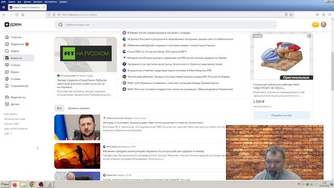Click the lock site-info icon
The height and width of the screenshot is (188, 334).
54,15
